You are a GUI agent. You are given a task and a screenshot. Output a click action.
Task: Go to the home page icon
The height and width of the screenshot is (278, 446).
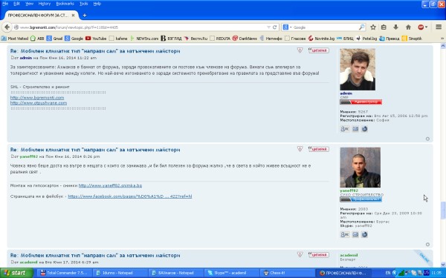(x=408, y=27)
